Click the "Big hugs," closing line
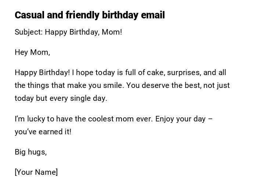This screenshot has height=195, width=257. [x=31, y=152]
